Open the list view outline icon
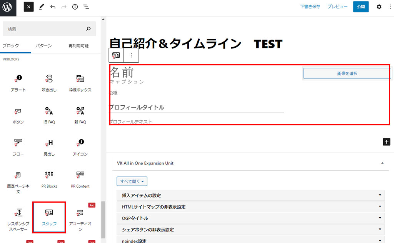The height and width of the screenshot is (243, 394). click(x=86, y=7)
